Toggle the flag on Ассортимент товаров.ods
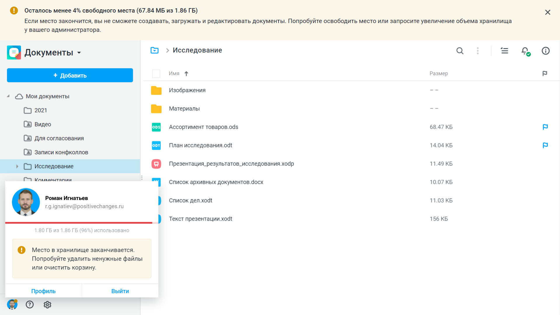This screenshot has height=315, width=560. coord(545,127)
